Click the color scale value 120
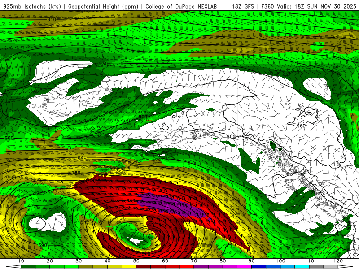 tap(338, 261)
